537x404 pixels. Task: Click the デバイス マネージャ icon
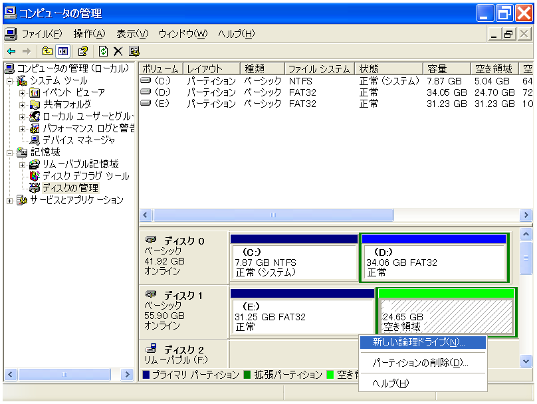(x=35, y=140)
